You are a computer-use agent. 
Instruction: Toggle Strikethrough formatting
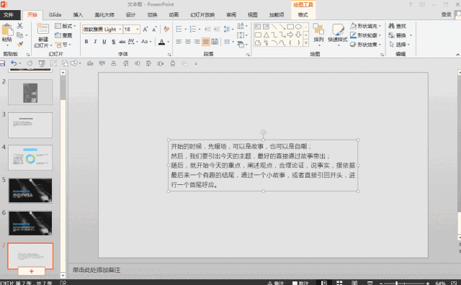(x=122, y=42)
